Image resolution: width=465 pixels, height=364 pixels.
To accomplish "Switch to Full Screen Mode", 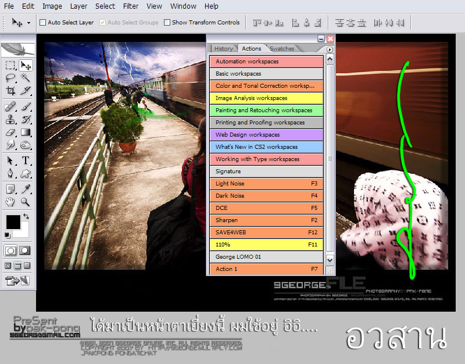I will [27, 266].
